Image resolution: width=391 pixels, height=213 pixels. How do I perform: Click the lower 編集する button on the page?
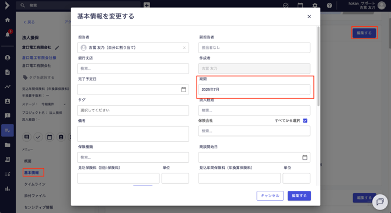coord(364,198)
